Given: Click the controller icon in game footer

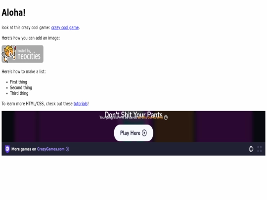Looking at the screenshot, I should pos(251,149).
